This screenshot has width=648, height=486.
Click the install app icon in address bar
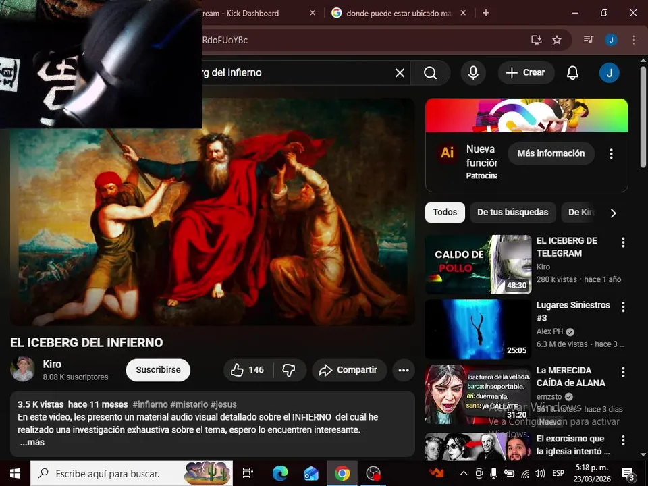[537, 40]
